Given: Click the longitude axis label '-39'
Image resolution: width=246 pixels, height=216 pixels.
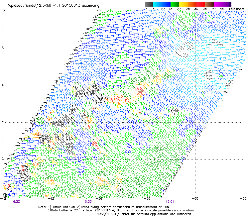Looking at the screenshot, I should coord(99,199).
